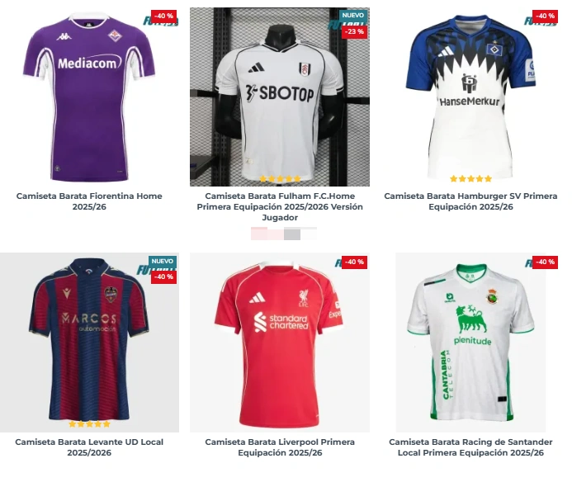Click the -40% badge on Racing de Santander jersey
This screenshot has width=572, height=482.
[545, 262]
